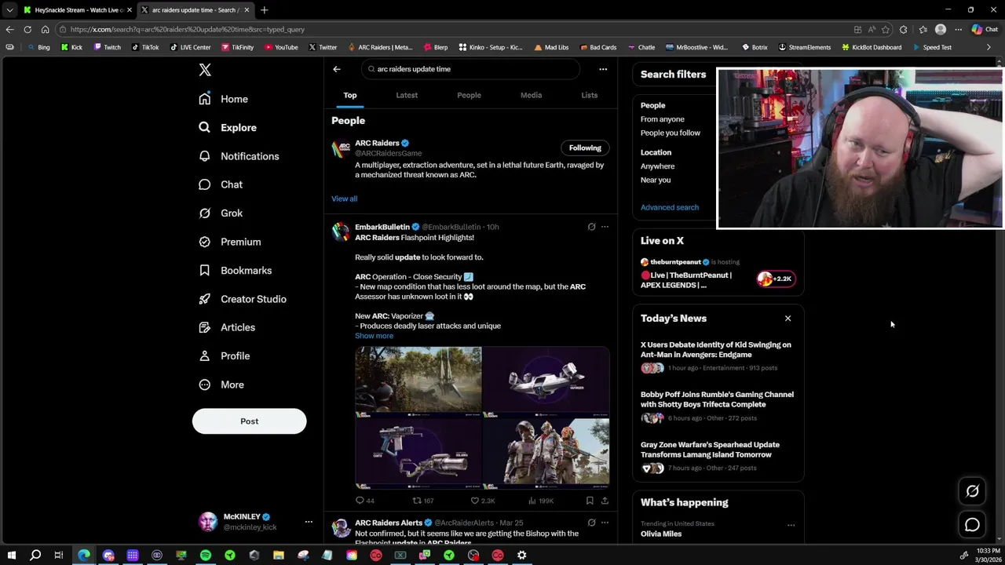Open Gray Zone Warfare news story
The width and height of the screenshot is (1005, 565).
coord(718,457)
